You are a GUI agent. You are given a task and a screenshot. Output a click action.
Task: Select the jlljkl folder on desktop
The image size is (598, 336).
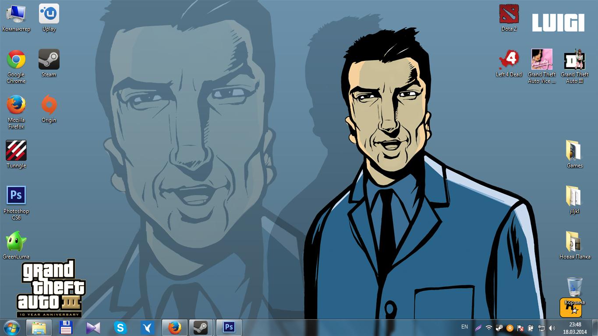[x=575, y=200]
